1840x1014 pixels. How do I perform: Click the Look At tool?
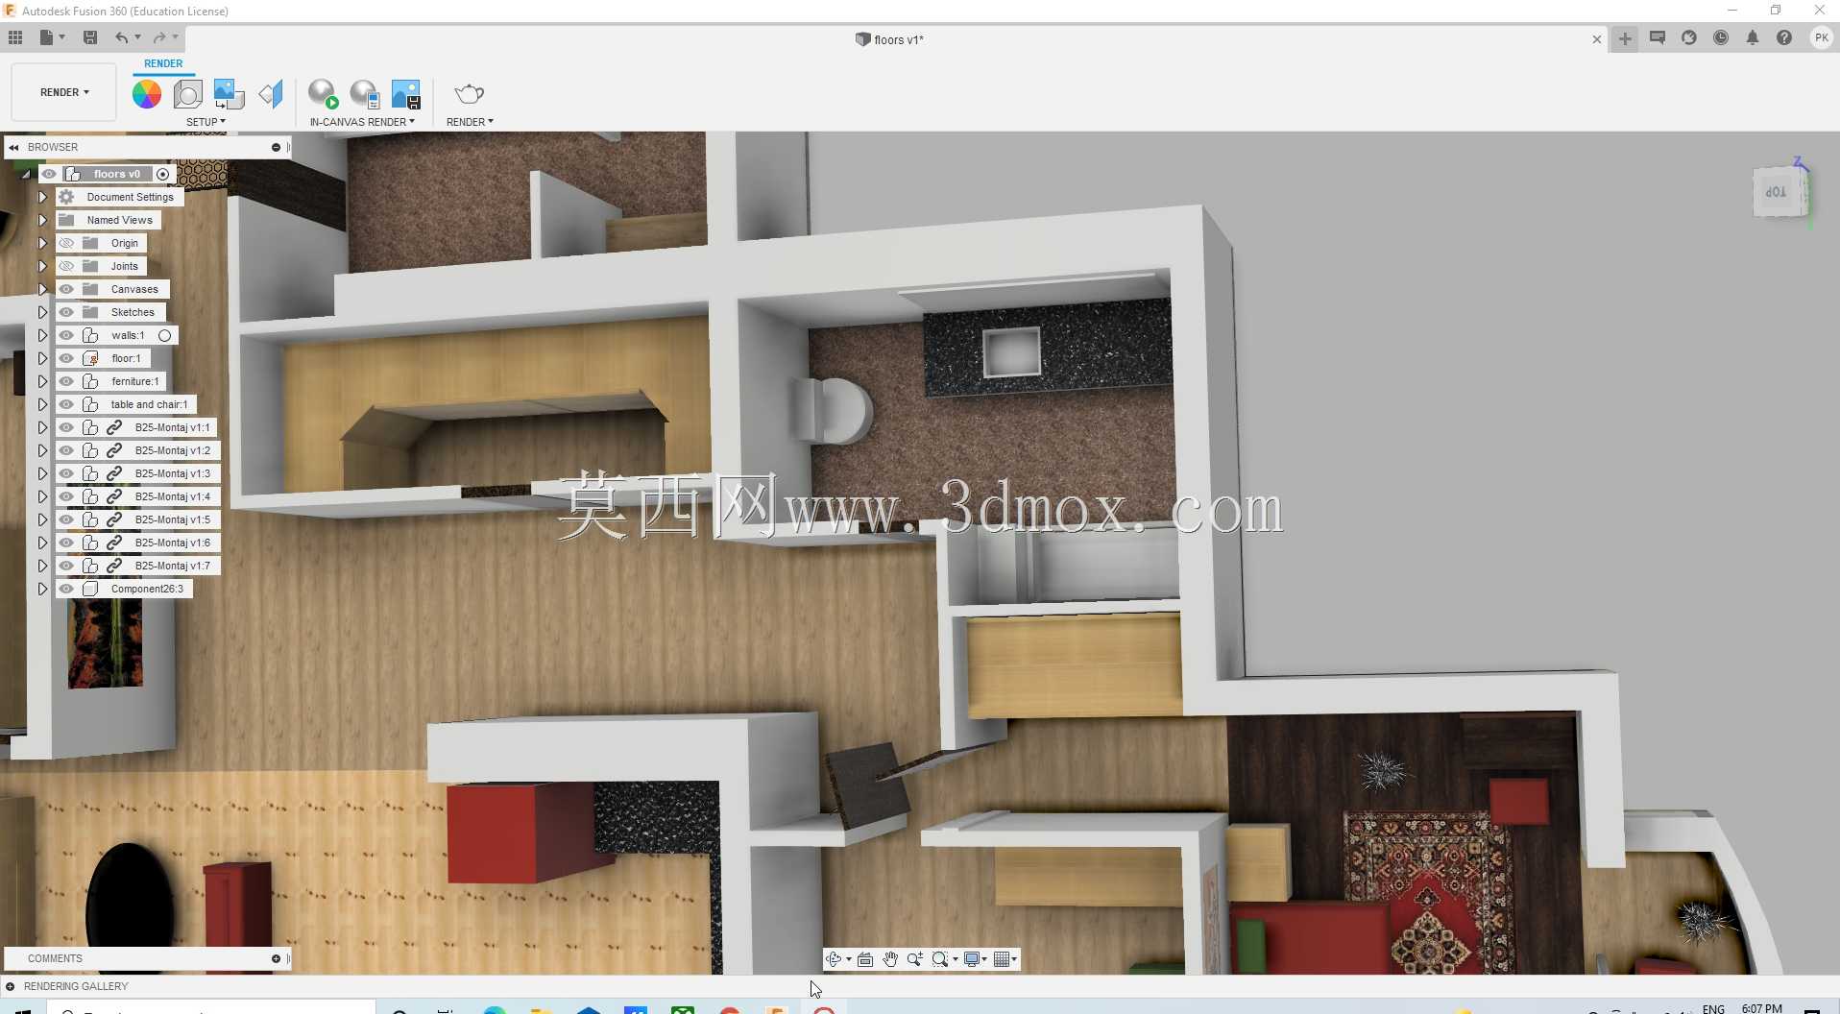coord(865,959)
